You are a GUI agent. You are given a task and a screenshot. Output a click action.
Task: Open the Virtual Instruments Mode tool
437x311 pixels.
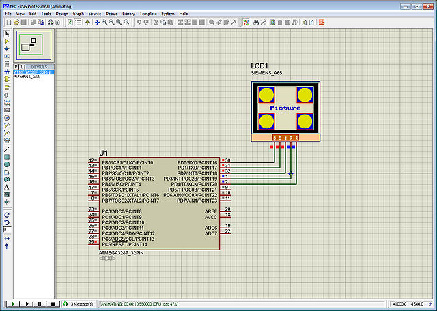click(x=7, y=140)
